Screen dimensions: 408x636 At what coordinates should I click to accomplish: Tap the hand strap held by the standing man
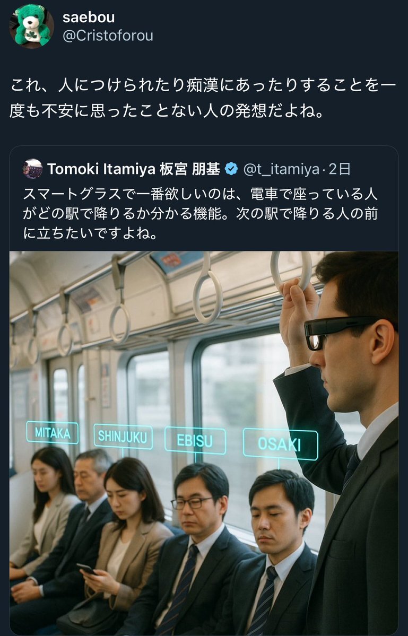pos(291,270)
